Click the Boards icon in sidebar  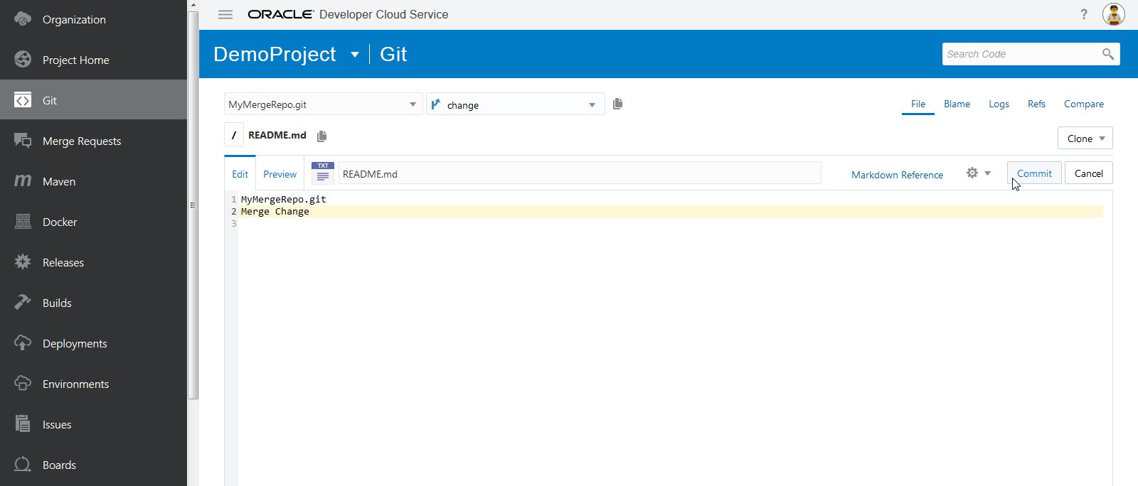pos(23,464)
